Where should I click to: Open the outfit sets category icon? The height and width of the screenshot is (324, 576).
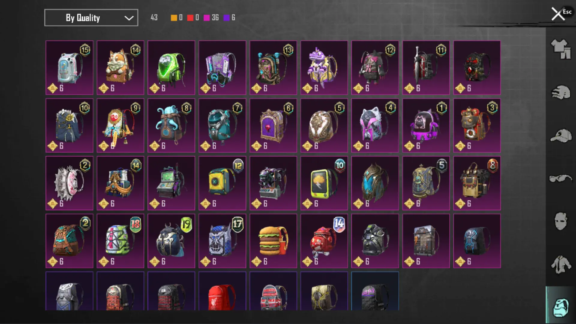click(x=561, y=49)
